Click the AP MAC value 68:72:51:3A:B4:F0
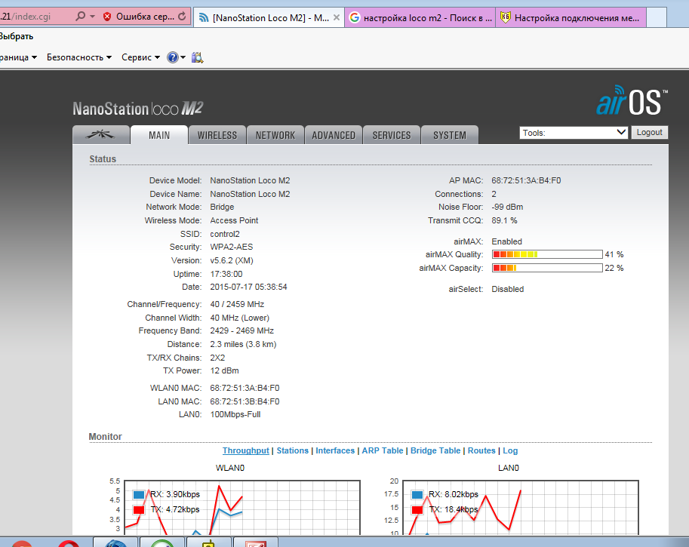689x547 pixels. [526, 180]
